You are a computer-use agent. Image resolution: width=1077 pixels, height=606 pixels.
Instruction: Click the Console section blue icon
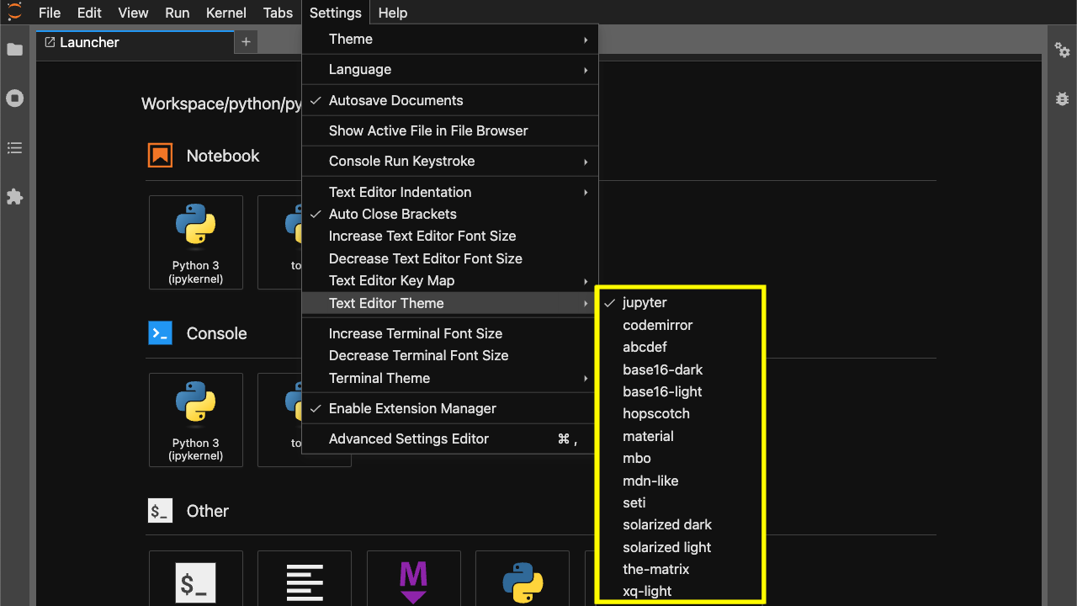pos(160,333)
